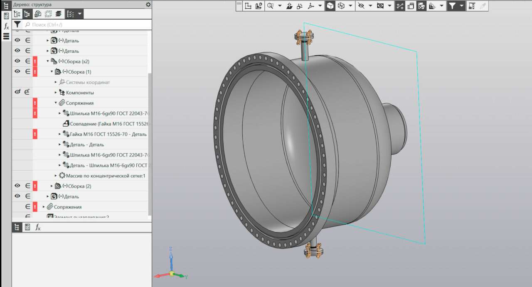Toggle the Компоненты row visibility eye
Viewport: 532px width, 287px height.
(x=17, y=92)
